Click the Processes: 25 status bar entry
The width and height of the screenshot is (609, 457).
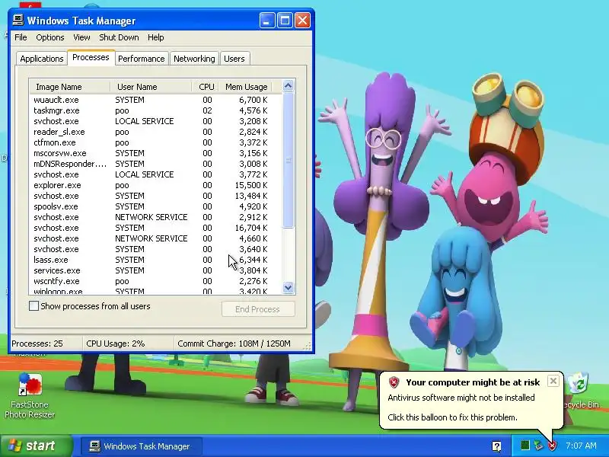pyautogui.click(x=37, y=344)
